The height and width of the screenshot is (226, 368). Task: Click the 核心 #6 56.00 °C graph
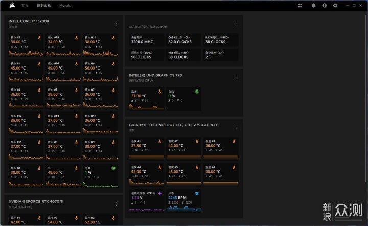(101, 79)
